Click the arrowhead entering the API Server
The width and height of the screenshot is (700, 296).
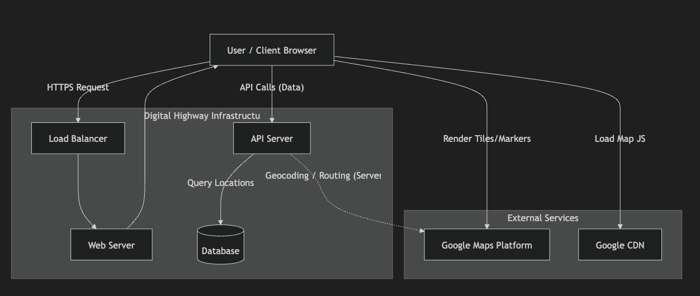272,120
